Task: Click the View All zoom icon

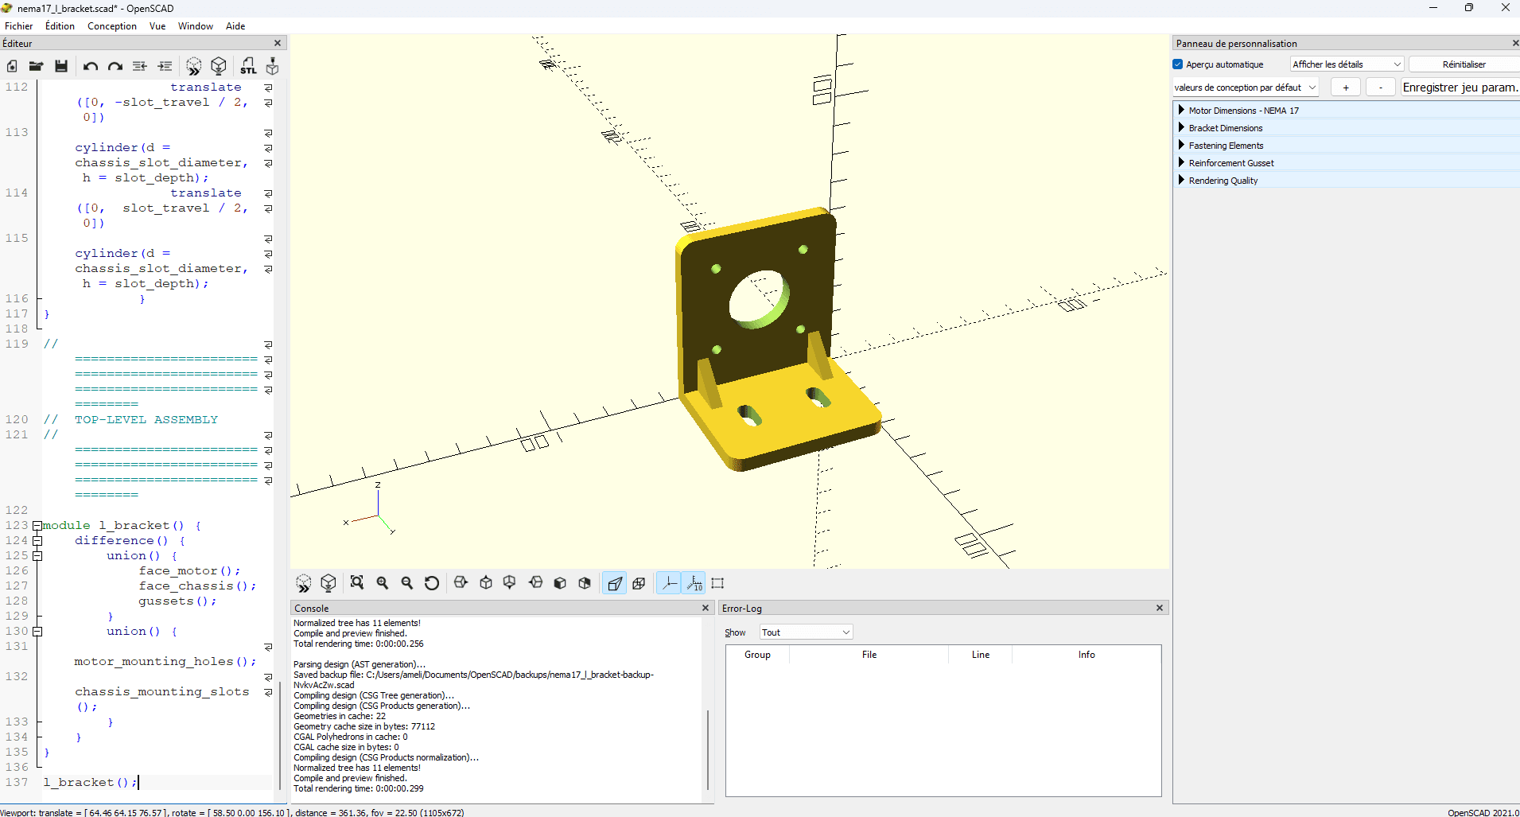Action: pyautogui.click(x=357, y=583)
